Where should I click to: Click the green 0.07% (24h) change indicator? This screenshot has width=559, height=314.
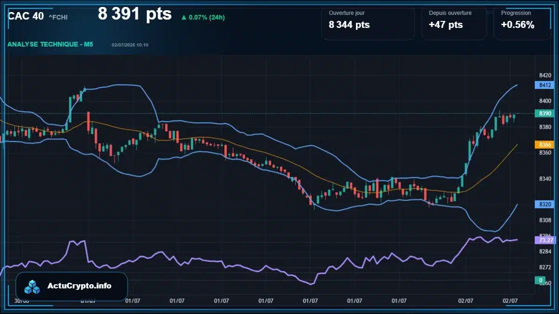[203, 17]
